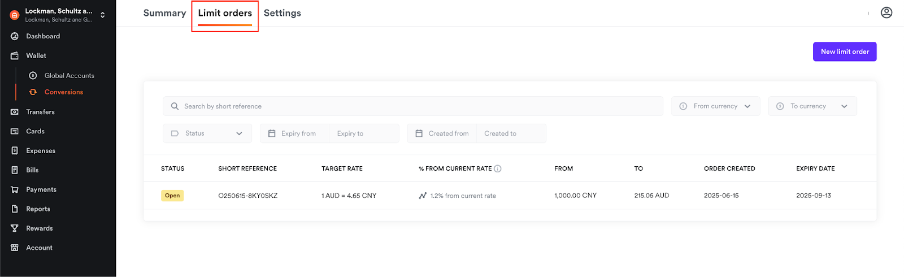
Task: Open Dashboard from the sidebar
Action: coord(43,36)
